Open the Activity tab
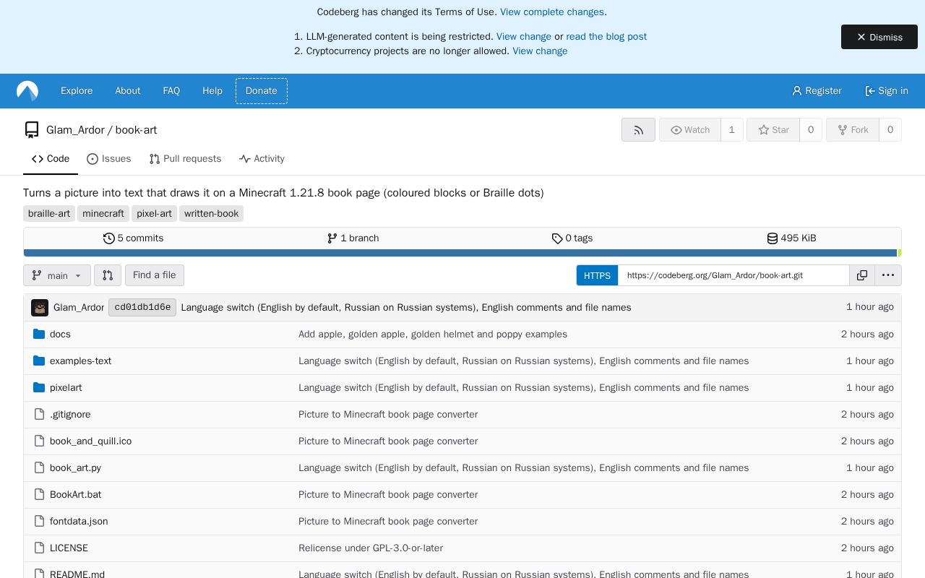 coord(262,159)
